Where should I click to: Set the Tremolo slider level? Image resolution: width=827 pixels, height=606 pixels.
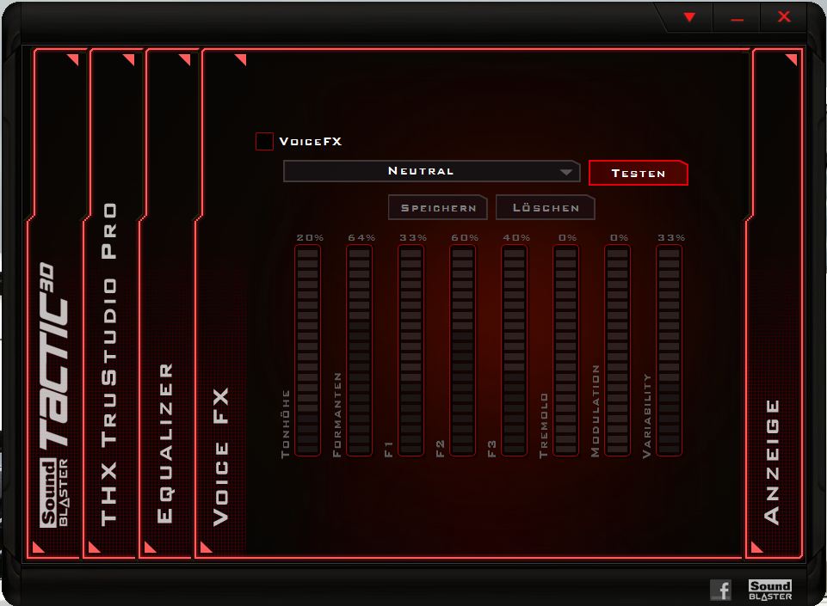[565, 351]
